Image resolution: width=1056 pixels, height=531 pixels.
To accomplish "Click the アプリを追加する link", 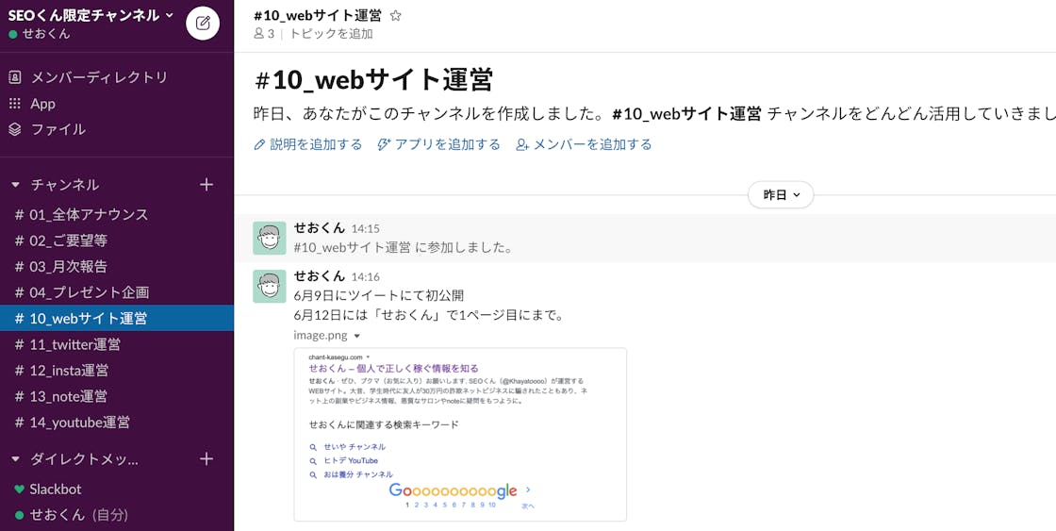I will pos(438,144).
